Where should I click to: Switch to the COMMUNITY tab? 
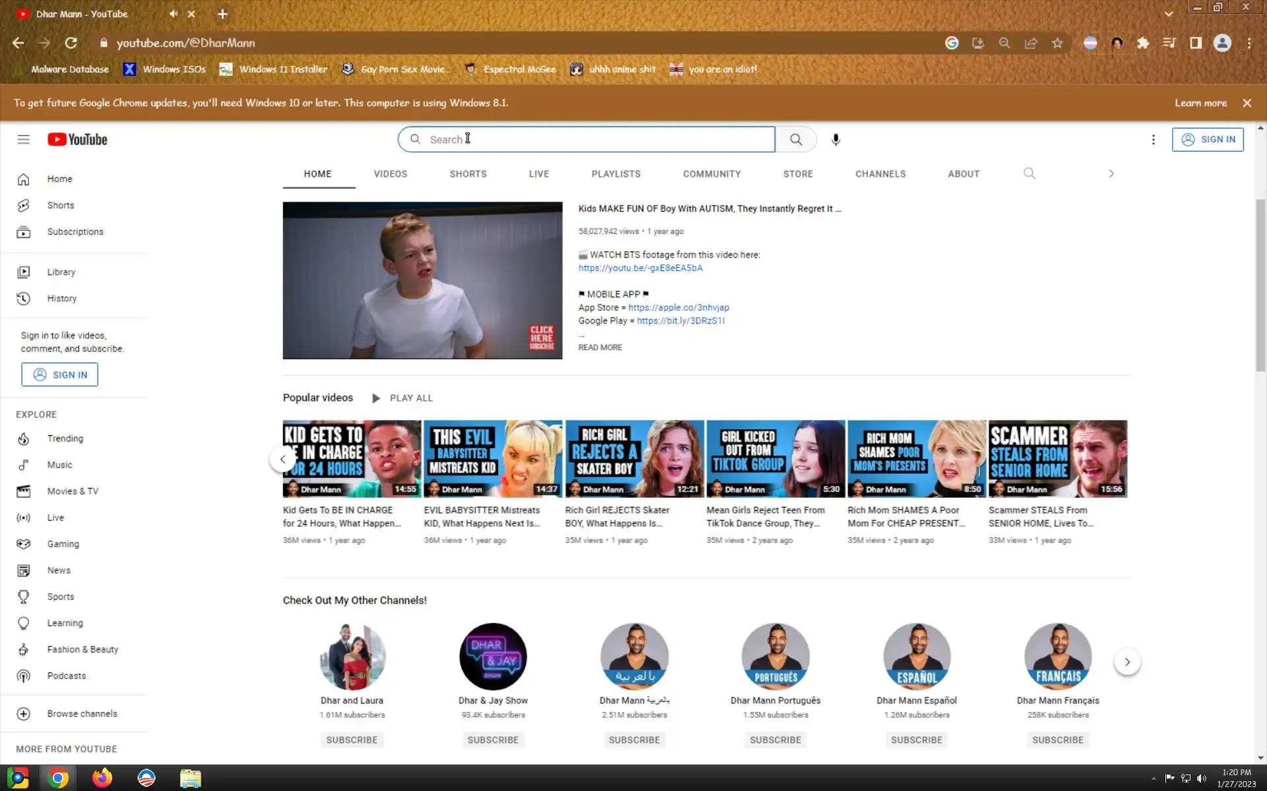[711, 174]
